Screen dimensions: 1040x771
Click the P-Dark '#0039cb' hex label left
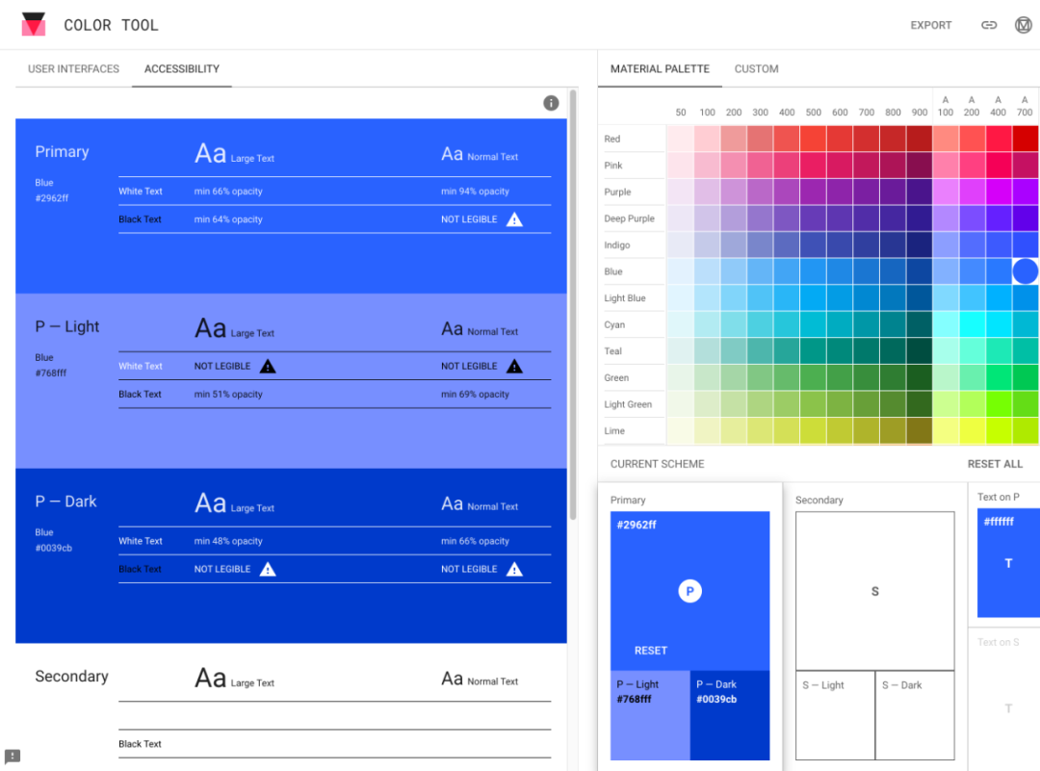pos(54,548)
